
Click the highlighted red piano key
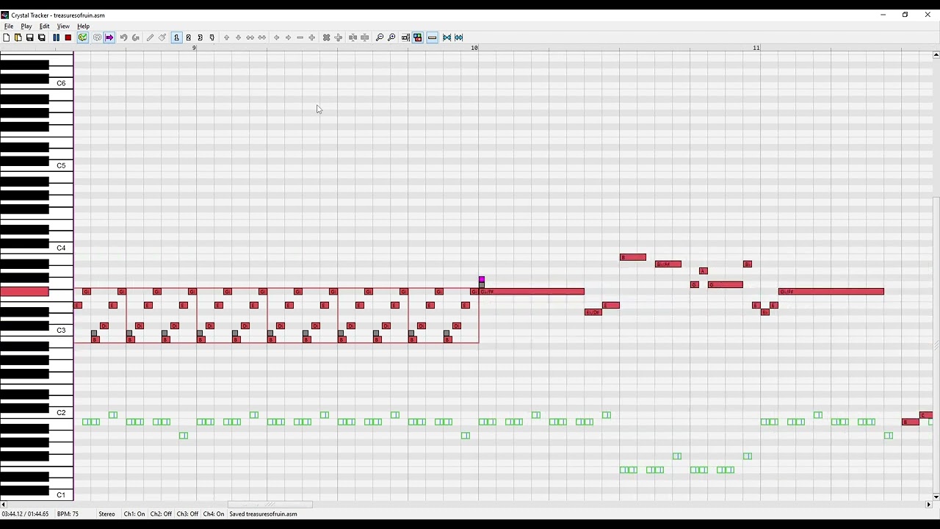[x=24, y=292]
